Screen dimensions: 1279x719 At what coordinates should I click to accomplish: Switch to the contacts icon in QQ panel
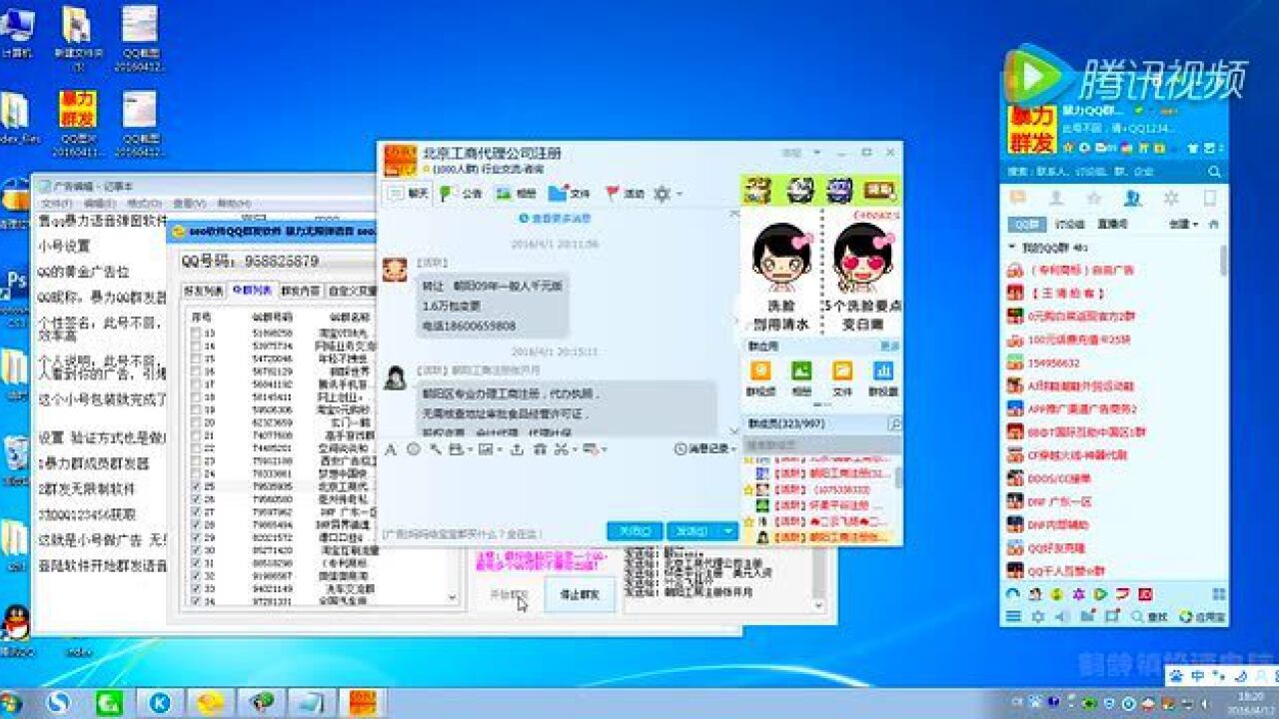pos(1056,197)
